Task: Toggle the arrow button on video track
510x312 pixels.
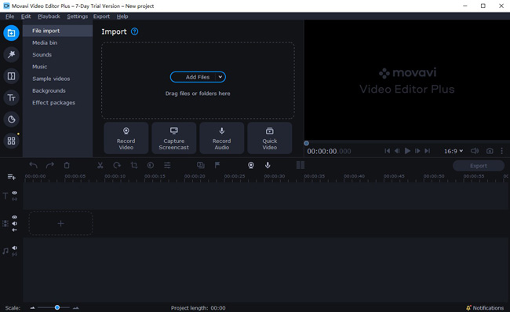Action: pyautogui.click(x=15, y=230)
